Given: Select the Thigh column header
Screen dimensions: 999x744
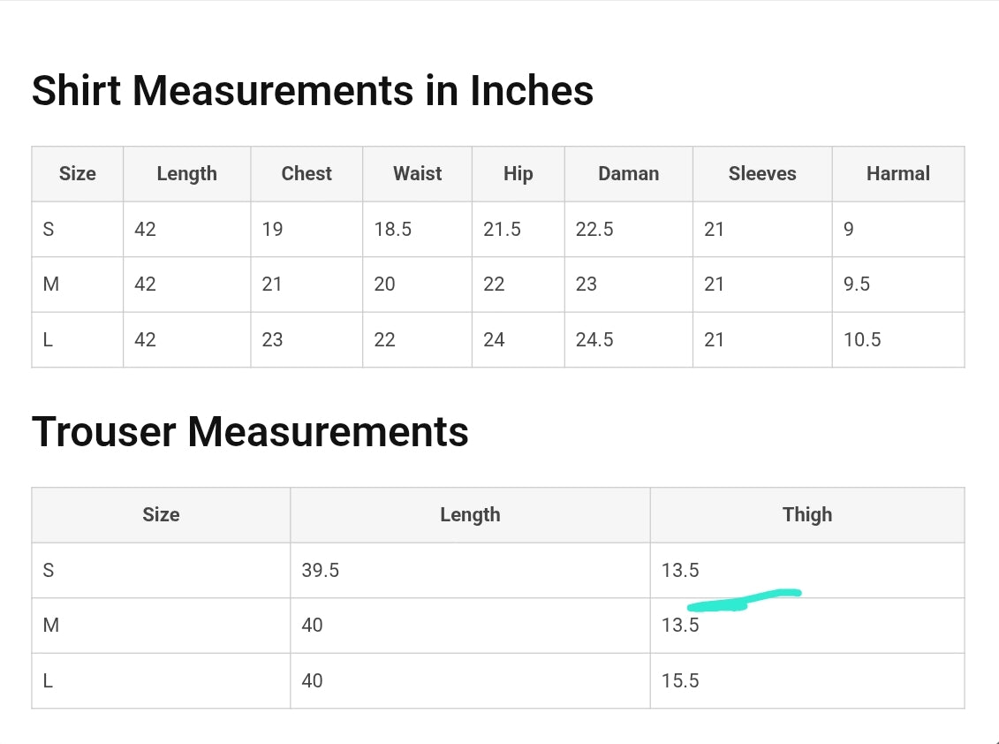Looking at the screenshot, I should 806,515.
